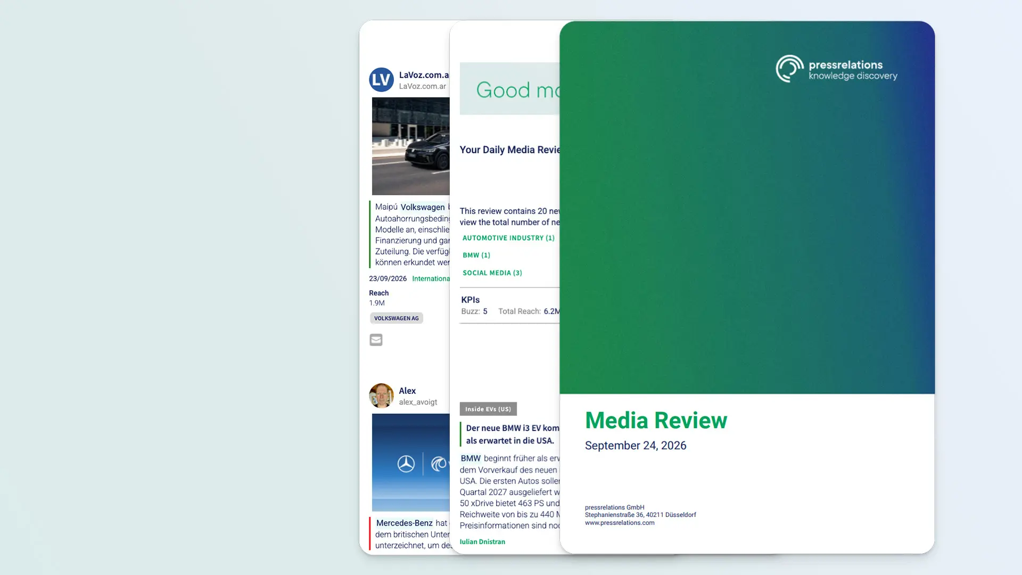The width and height of the screenshot is (1022, 575).
Task: Click the 'Reach' label under the Volkswagen article
Action: [x=379, y=293]
